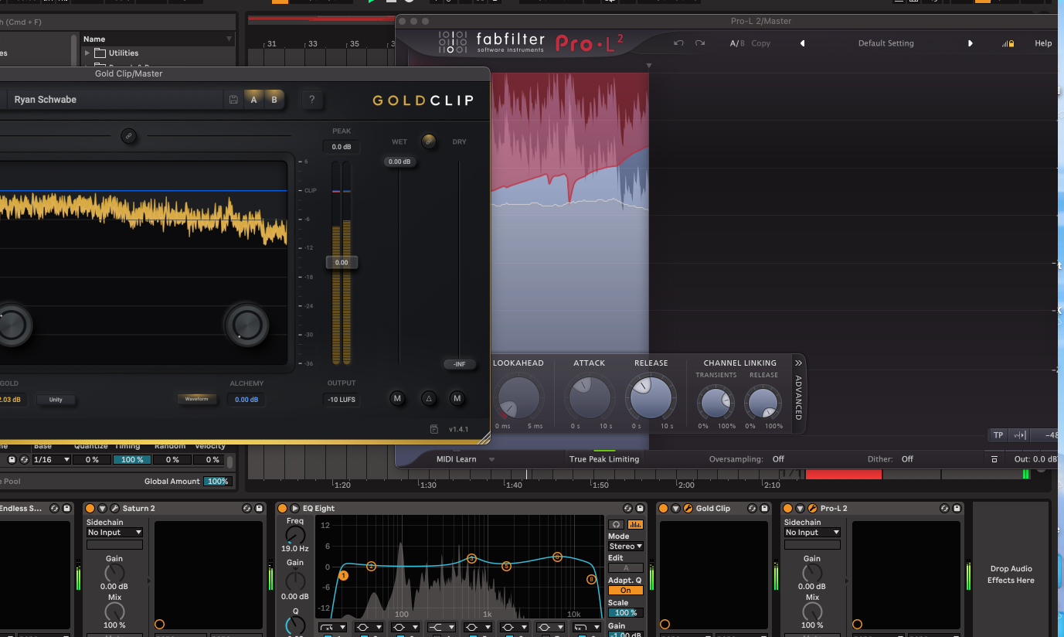Click Copy in Pro-L 2 header
This screenshot has width=1064, height=637.
coord(761,43)
